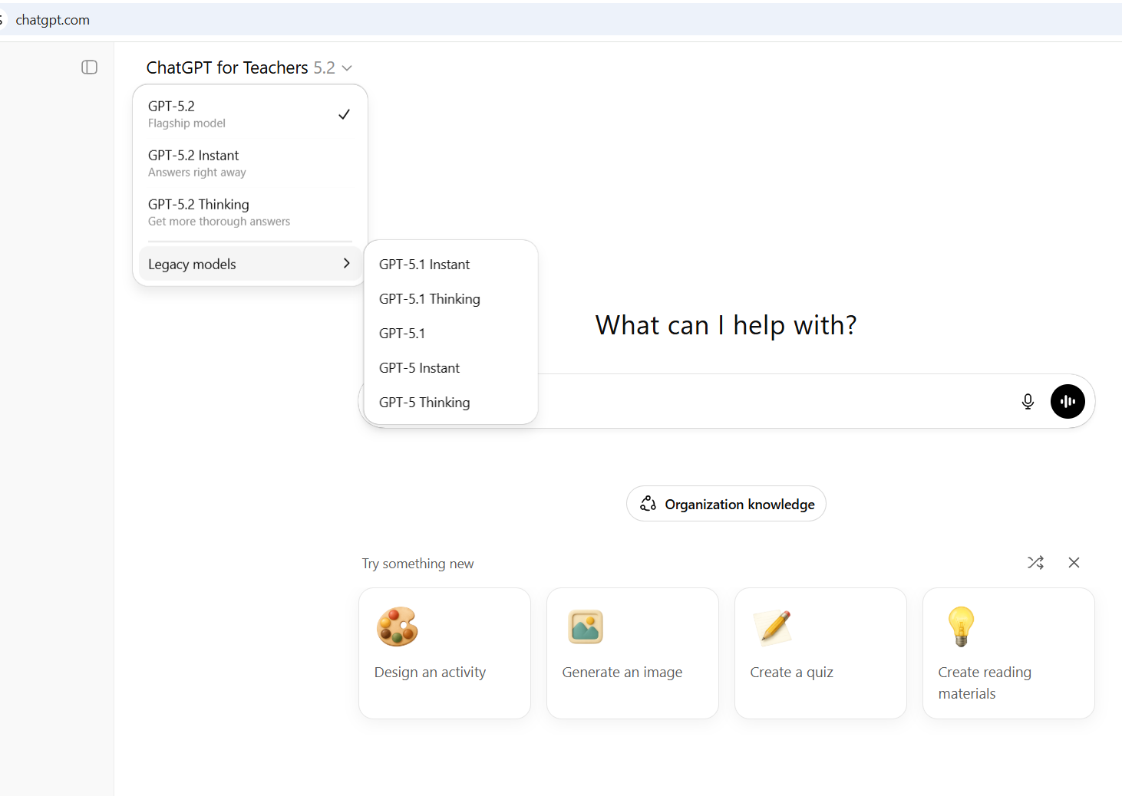Viewport: 1122px width, 796px height.
Task: Click the lightbulb icon on Create reading materials
Action: 961,627
